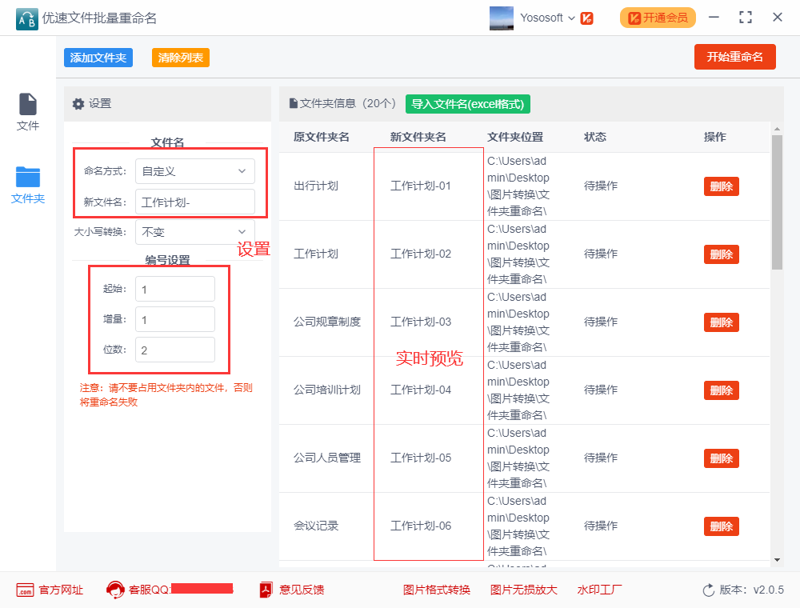Delete the 会议记录 row
The width and height of the screenshot is (800, 608).
coord(721,526)
